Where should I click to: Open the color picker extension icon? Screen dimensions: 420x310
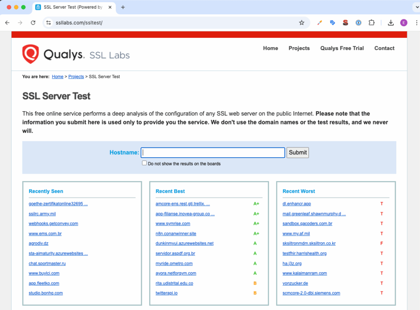point(320,23)
